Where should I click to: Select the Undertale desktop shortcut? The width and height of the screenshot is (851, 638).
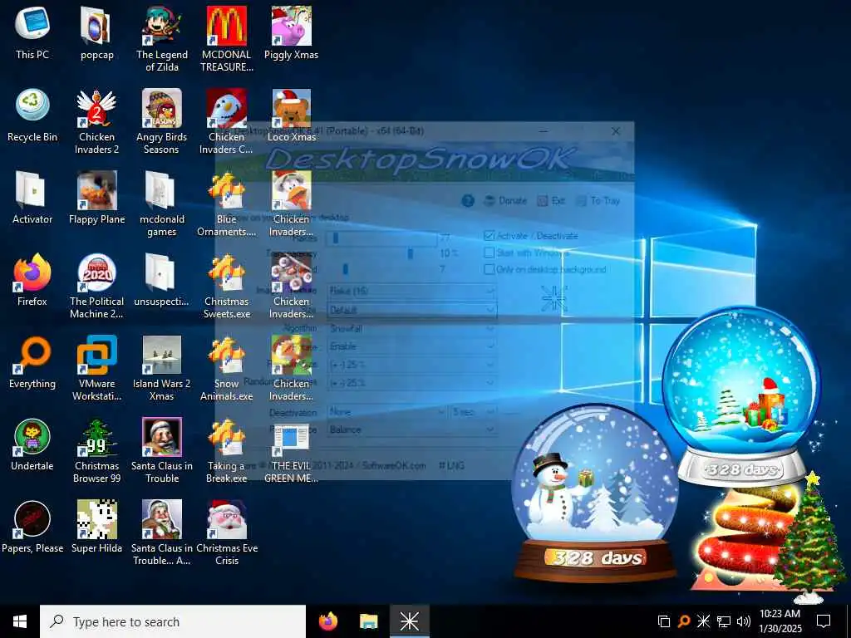click(x=32, y=445)
